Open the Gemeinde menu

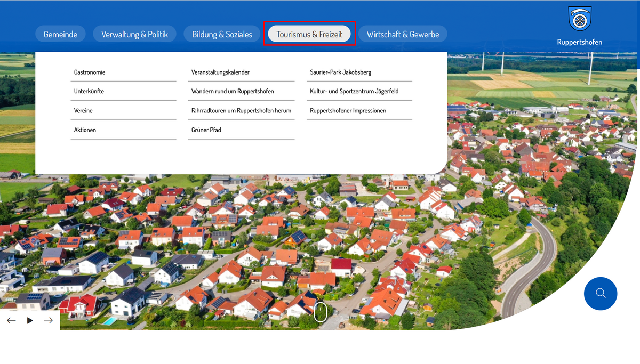60,34
